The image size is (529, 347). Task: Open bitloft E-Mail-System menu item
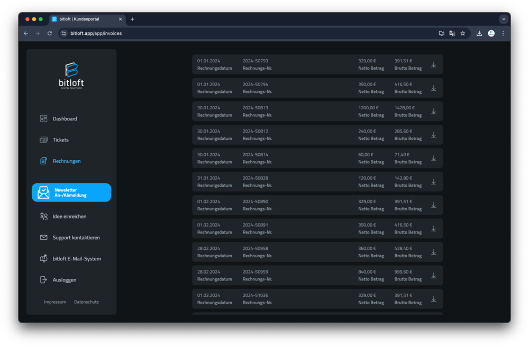tap(77, 259)
